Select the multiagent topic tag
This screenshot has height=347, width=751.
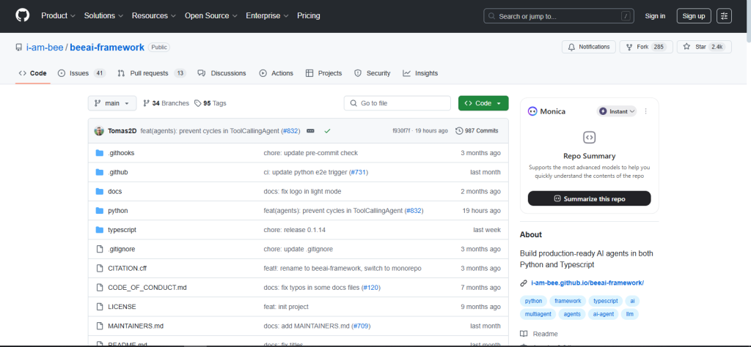coord(538,314)
